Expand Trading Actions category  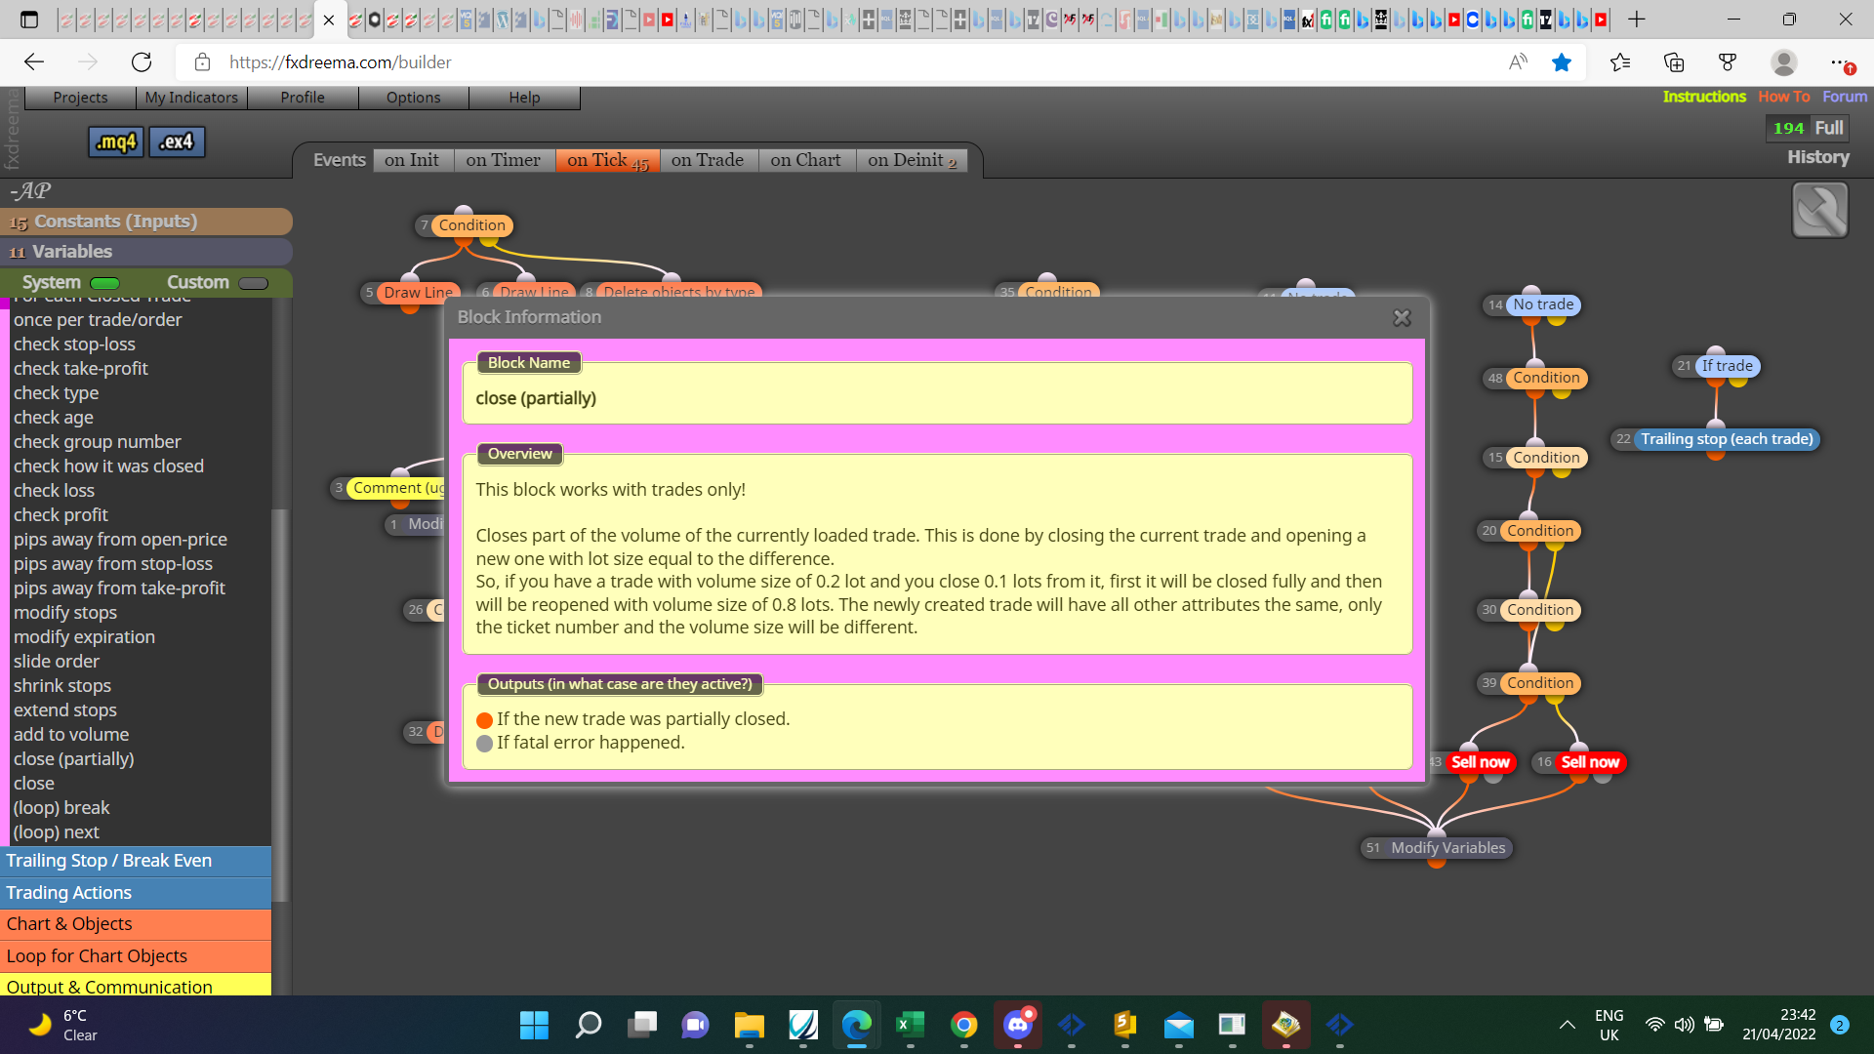136,893
